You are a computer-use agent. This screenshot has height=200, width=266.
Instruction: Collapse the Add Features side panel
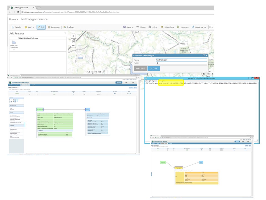click(65, 33)
